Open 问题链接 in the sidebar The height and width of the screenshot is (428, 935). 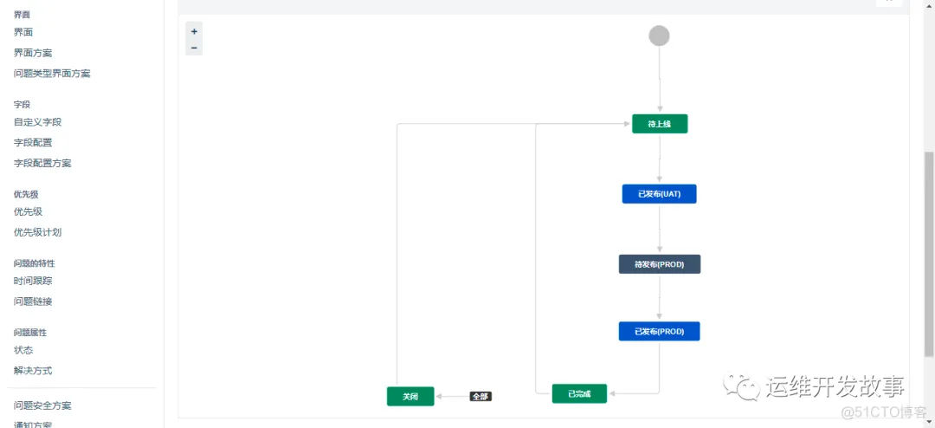33,302
